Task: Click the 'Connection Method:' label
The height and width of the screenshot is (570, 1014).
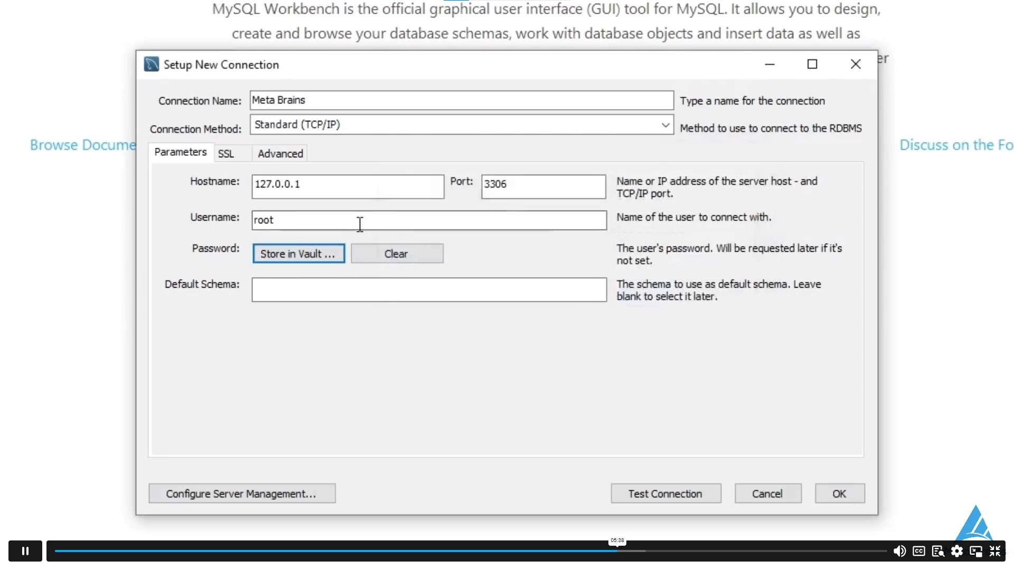Action: (x=195, y=129)
